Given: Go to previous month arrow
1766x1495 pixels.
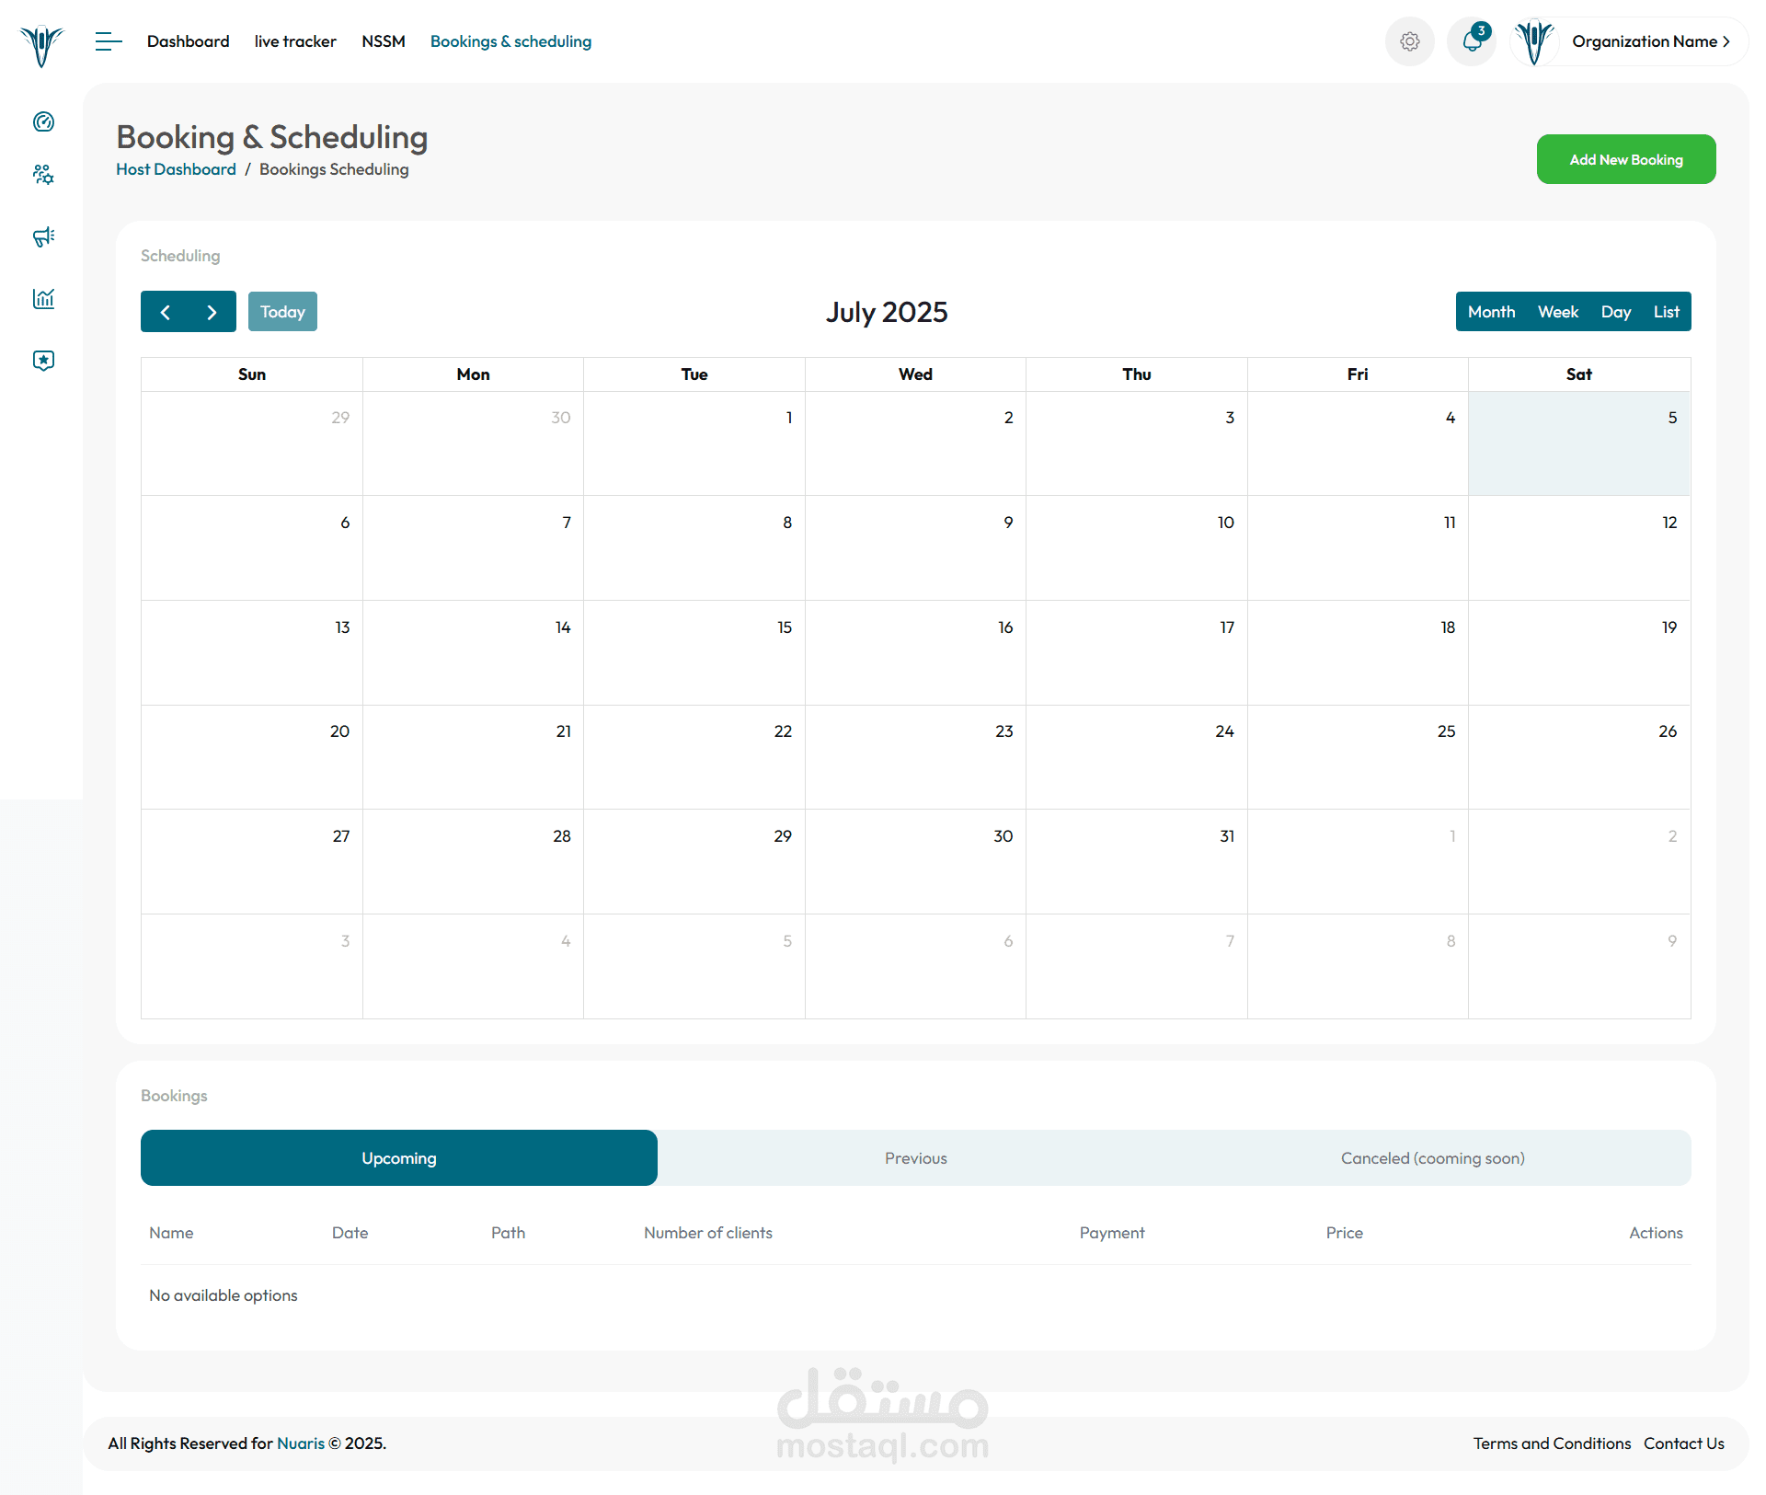Looking at the screenshot, I should 165,312.
